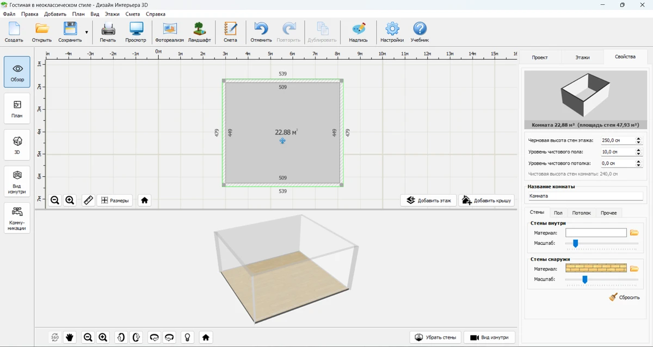Open the Смета estimate tool
The width and height of the screenshot is (653, 347).
click(230, 33)
